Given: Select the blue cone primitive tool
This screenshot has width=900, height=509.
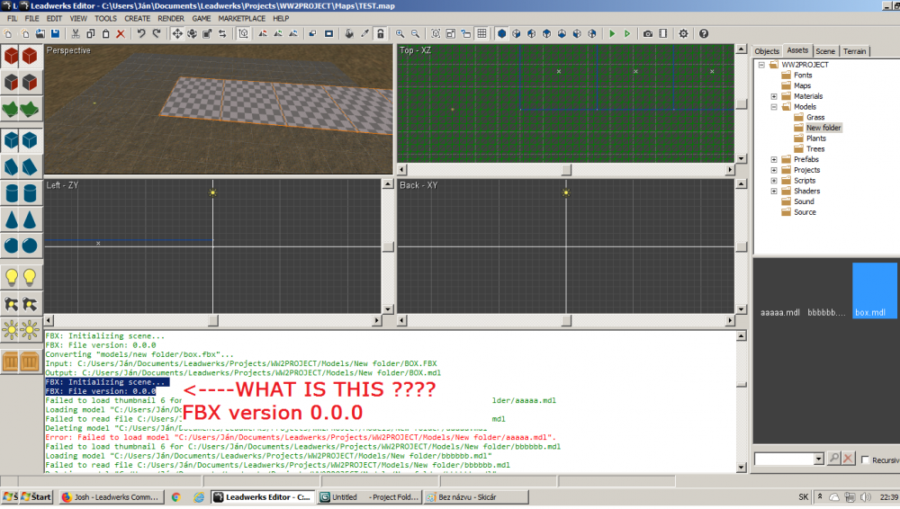Looking at the screenshot, I should 13,219.
